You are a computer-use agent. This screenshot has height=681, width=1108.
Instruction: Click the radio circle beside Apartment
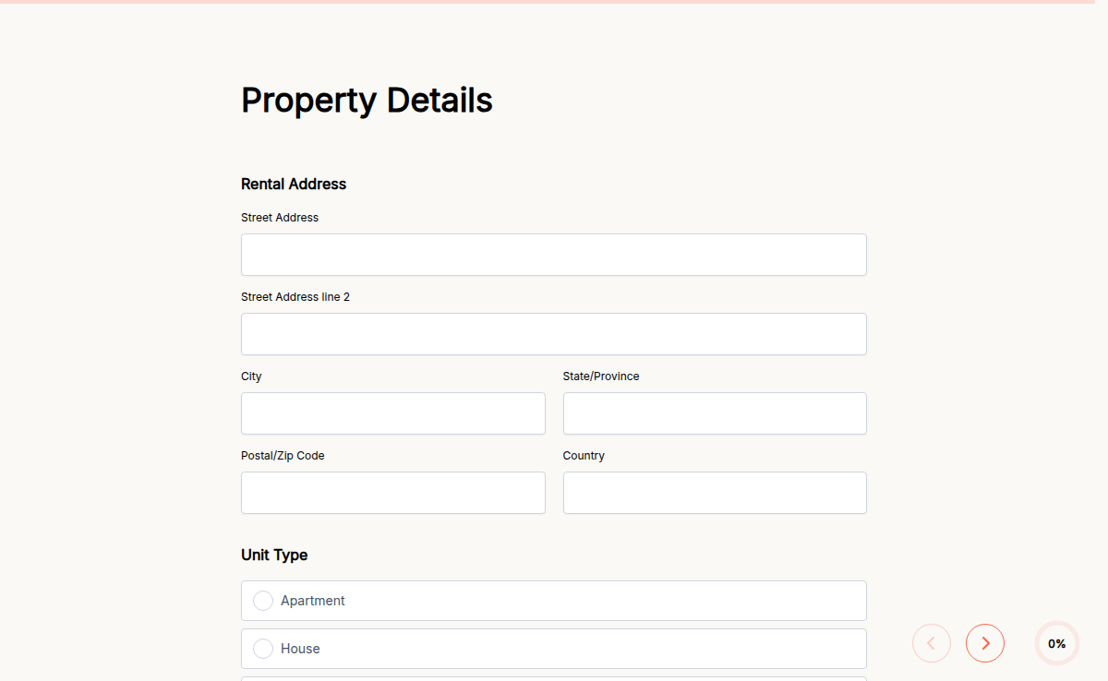(x=263, y=601)
